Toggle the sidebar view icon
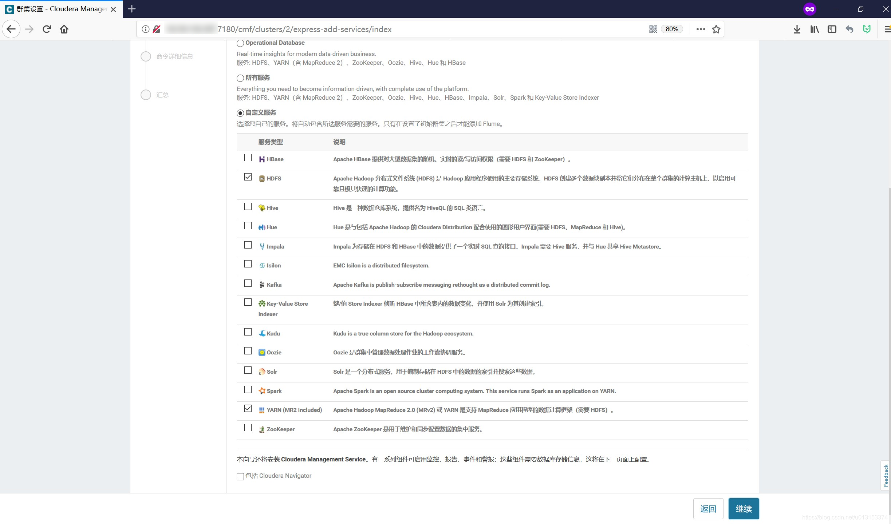The height and width of the screenshot is (524, 891). [x=832, y=29]
